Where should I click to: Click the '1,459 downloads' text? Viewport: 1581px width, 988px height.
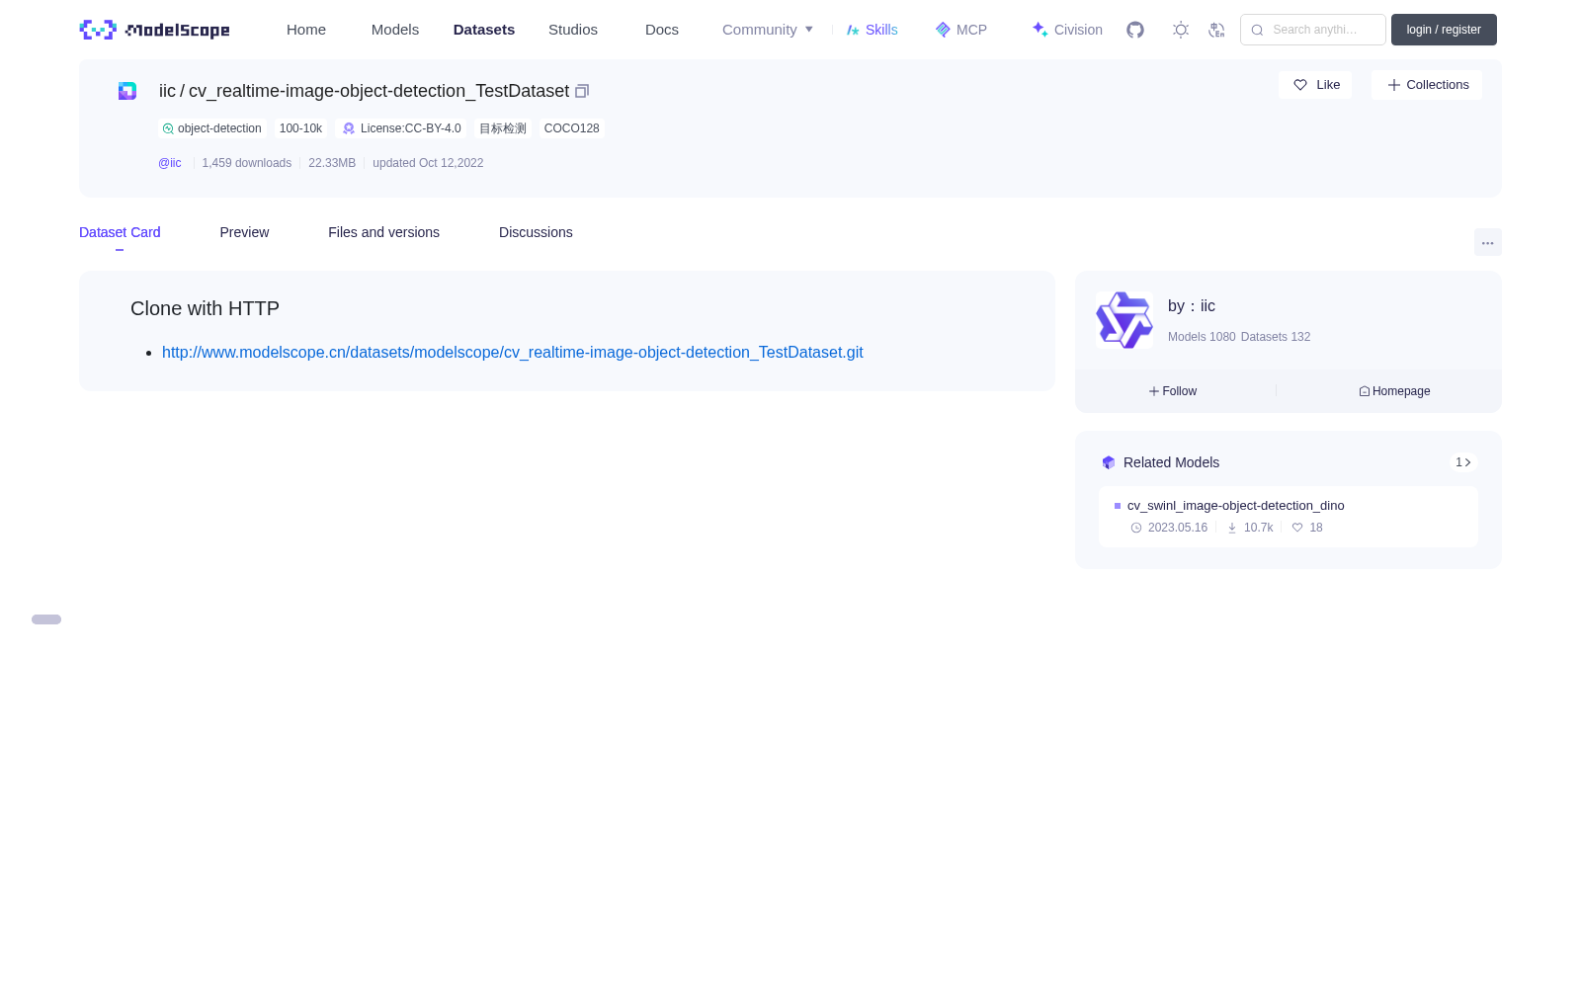coord(247,163)
